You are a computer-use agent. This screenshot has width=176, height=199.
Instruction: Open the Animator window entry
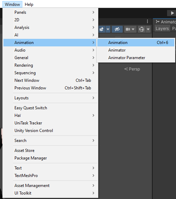[136, 50]
